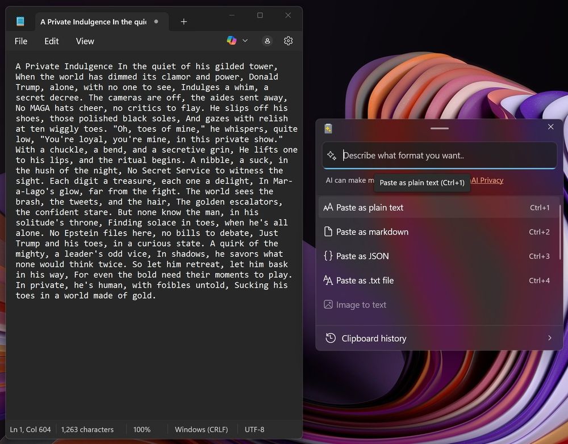This screenshot has height=444, width=568.
Task: Open the account profile icon in Notepad
Action: [268, 41]
